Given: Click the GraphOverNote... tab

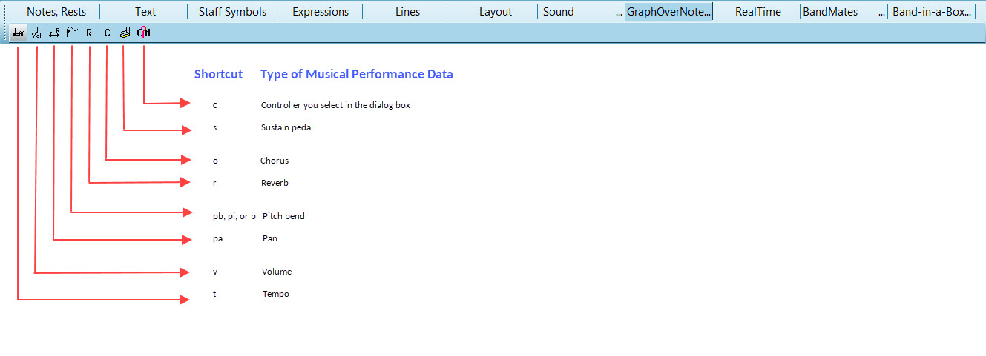Looking at the screenshot, I should [668, 12].
